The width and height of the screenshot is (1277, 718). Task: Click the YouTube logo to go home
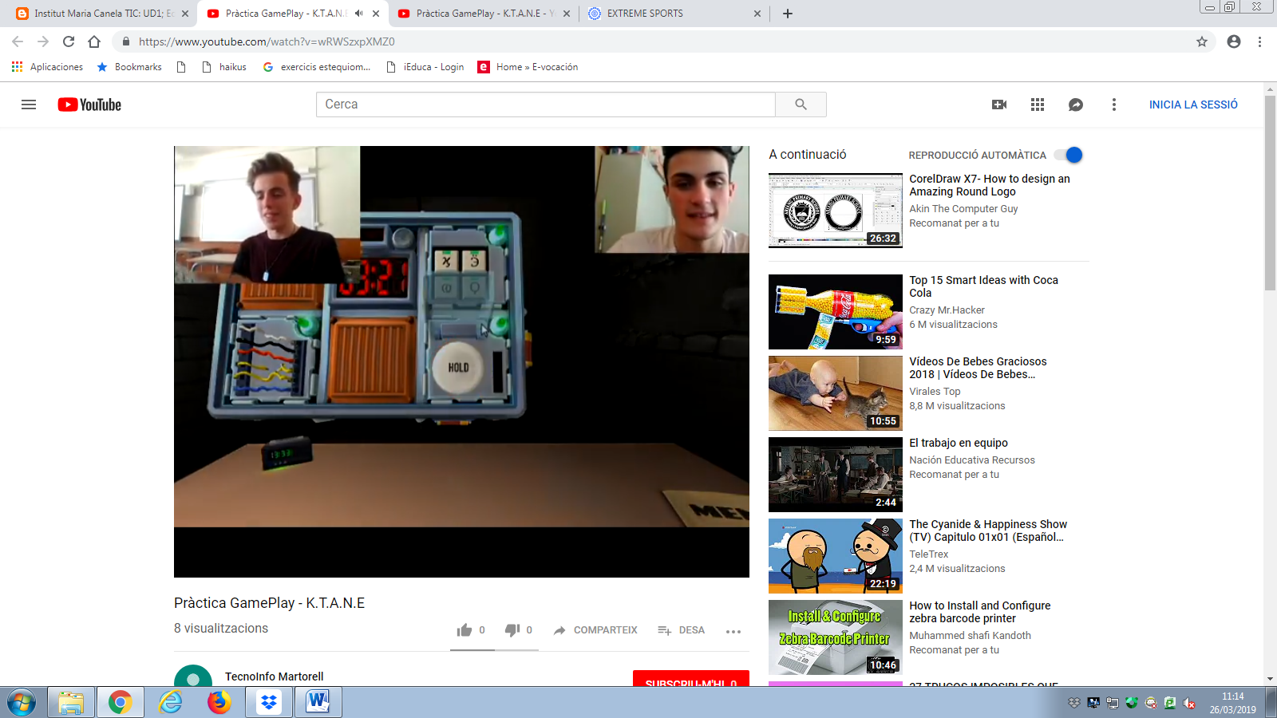coord(89,105)
